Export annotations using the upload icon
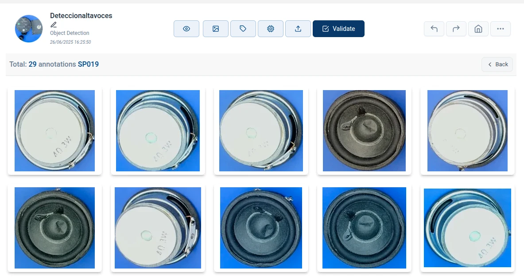 point(298,28)
